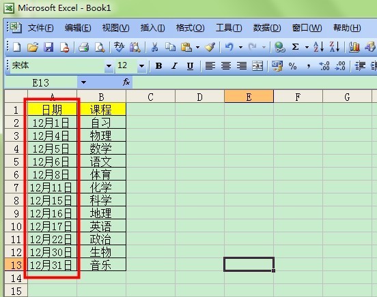377x297 pixels.
Task: Select the Format Painter brush
Action: [x=210, y=47]
